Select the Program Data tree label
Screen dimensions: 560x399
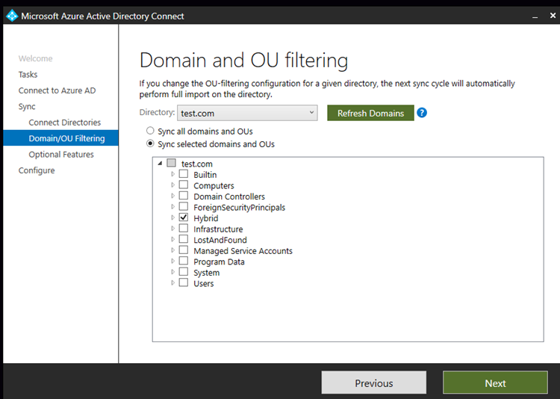click(x=219, y=262)
